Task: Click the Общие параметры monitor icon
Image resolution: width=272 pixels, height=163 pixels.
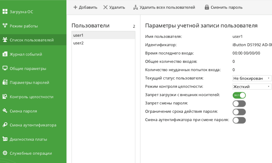Action: [x=5, y=68]
